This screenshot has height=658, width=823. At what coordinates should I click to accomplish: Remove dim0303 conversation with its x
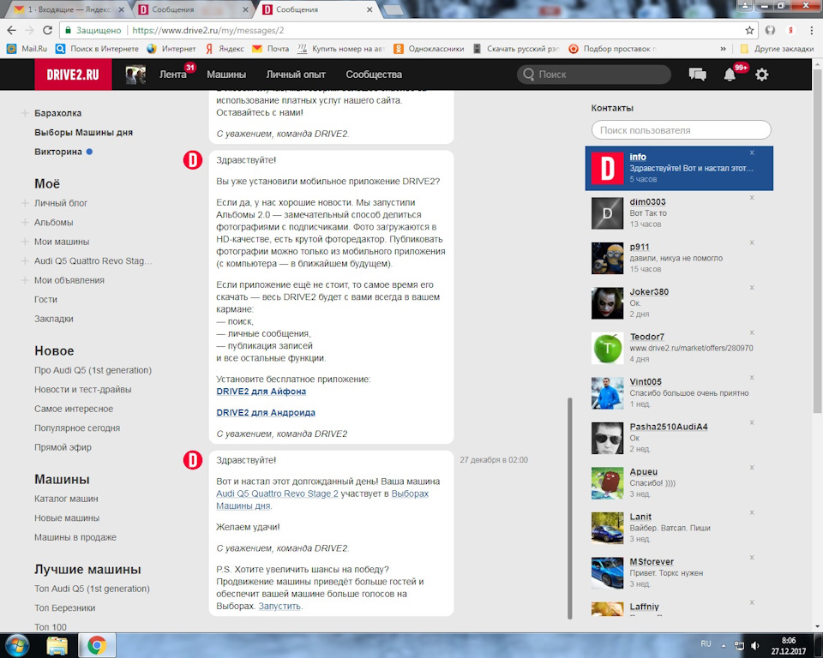point(752,198)
